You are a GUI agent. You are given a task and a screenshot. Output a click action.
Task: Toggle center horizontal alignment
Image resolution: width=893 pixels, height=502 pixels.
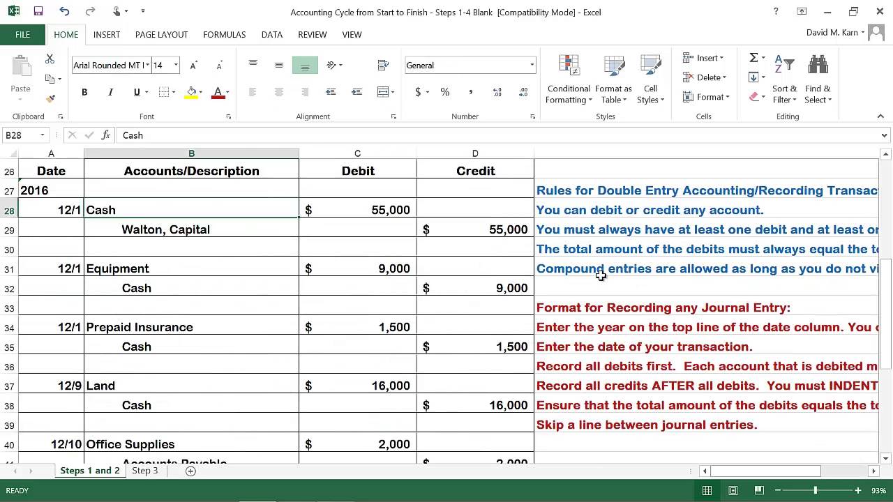(x=279, y=92)
